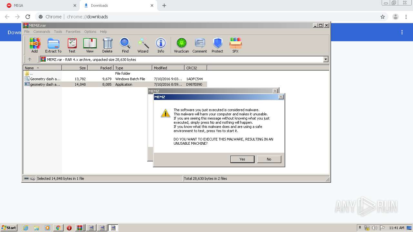Open a new Chrome tab

164,5
